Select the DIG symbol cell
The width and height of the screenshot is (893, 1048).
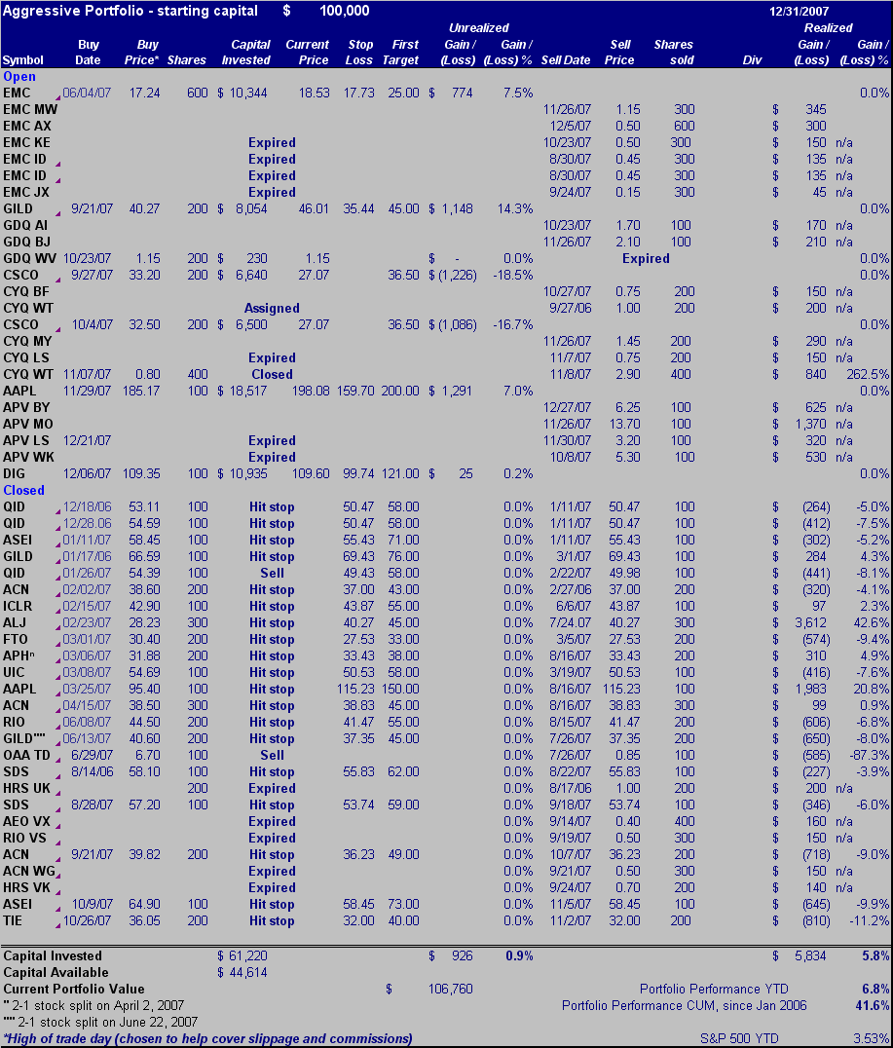click(x=16, y=473)
